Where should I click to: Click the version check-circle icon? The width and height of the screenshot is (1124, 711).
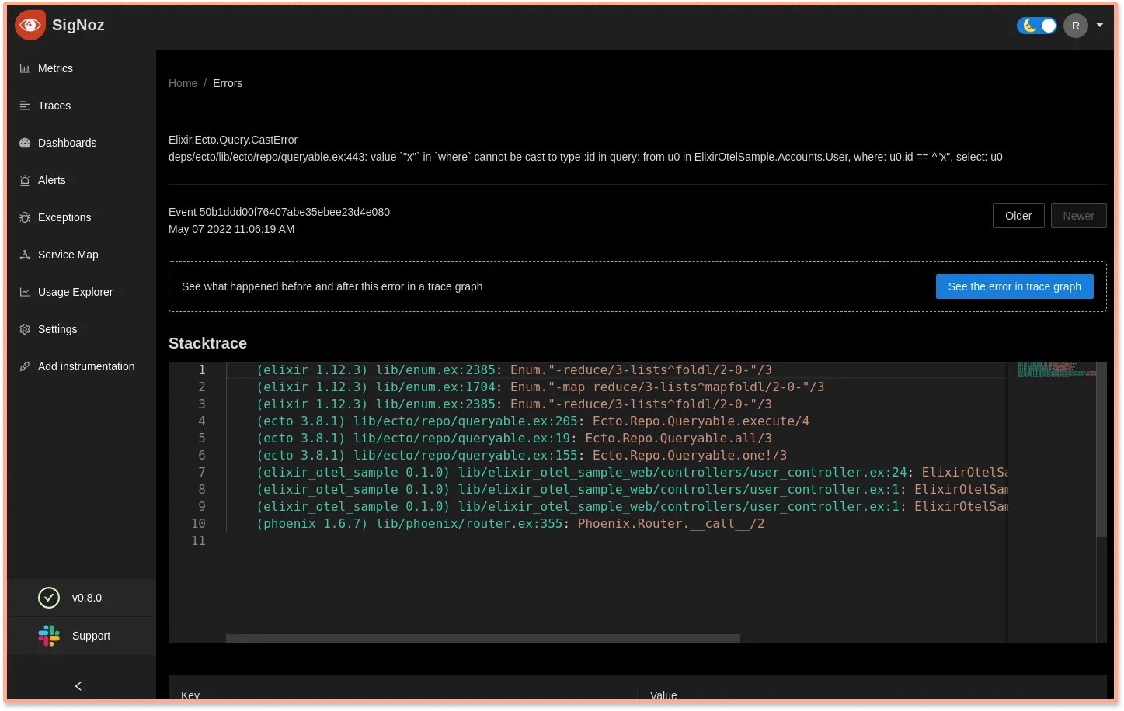[x=49, y=598]
